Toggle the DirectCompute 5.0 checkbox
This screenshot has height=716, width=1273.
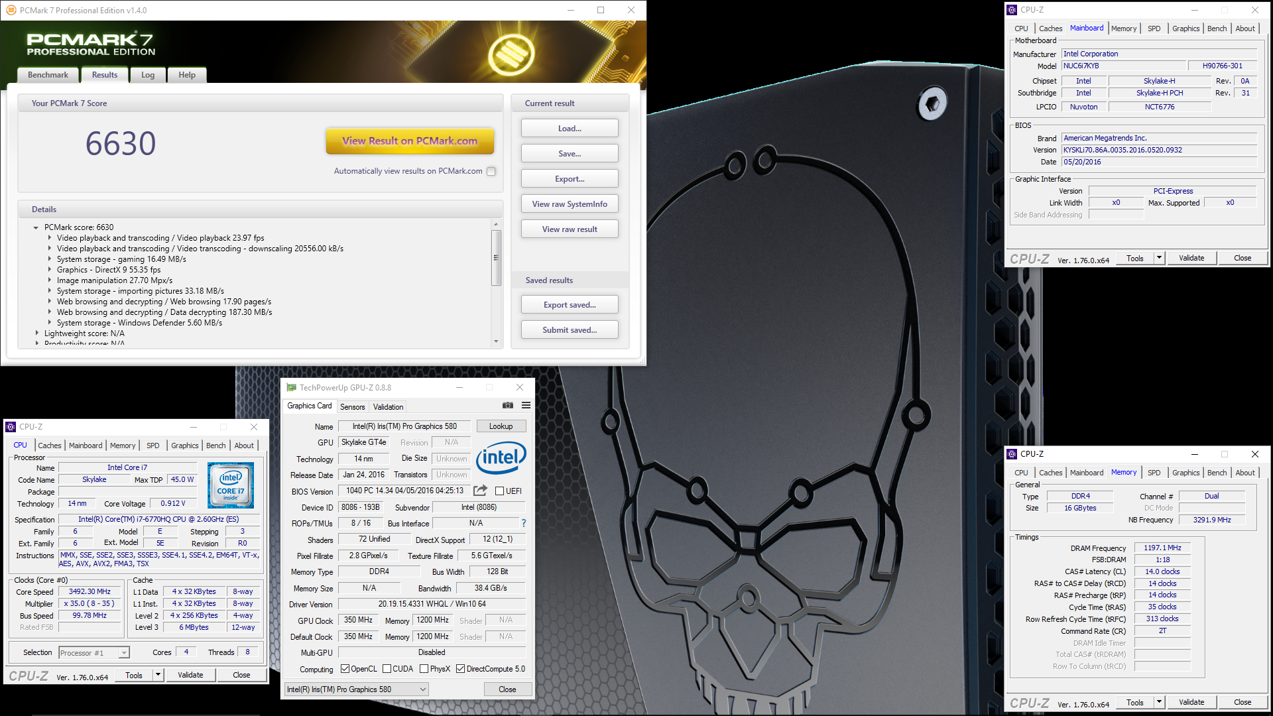coord(460,669)
